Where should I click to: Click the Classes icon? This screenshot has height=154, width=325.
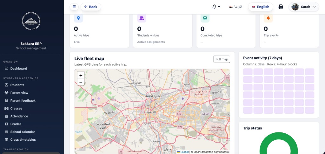pos(6,108)
